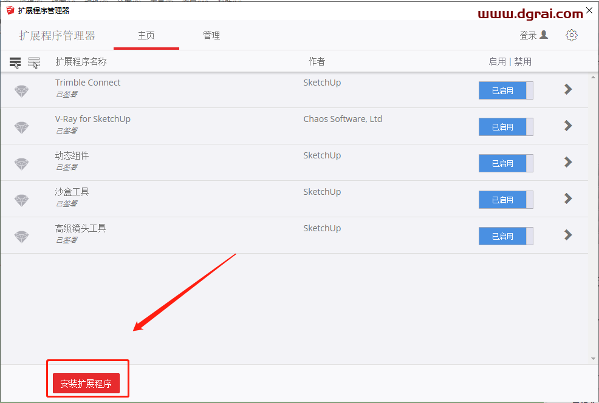Click the SketchUp logo in title bar
Image resolution: width=599 pixels, height=403 pixels.
(10, 10)
